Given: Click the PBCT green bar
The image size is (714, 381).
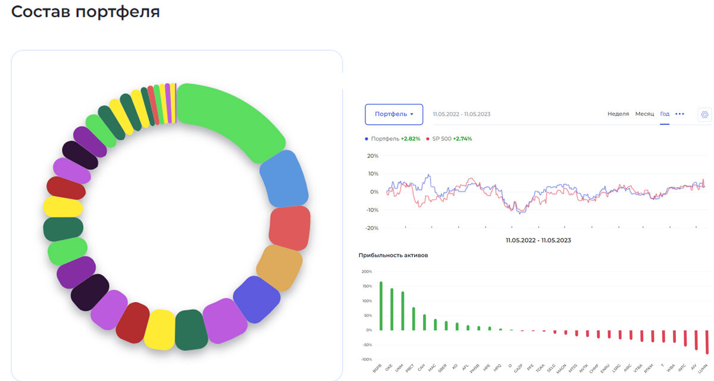Looking at the screenshot, I should (x=414, y=319).
